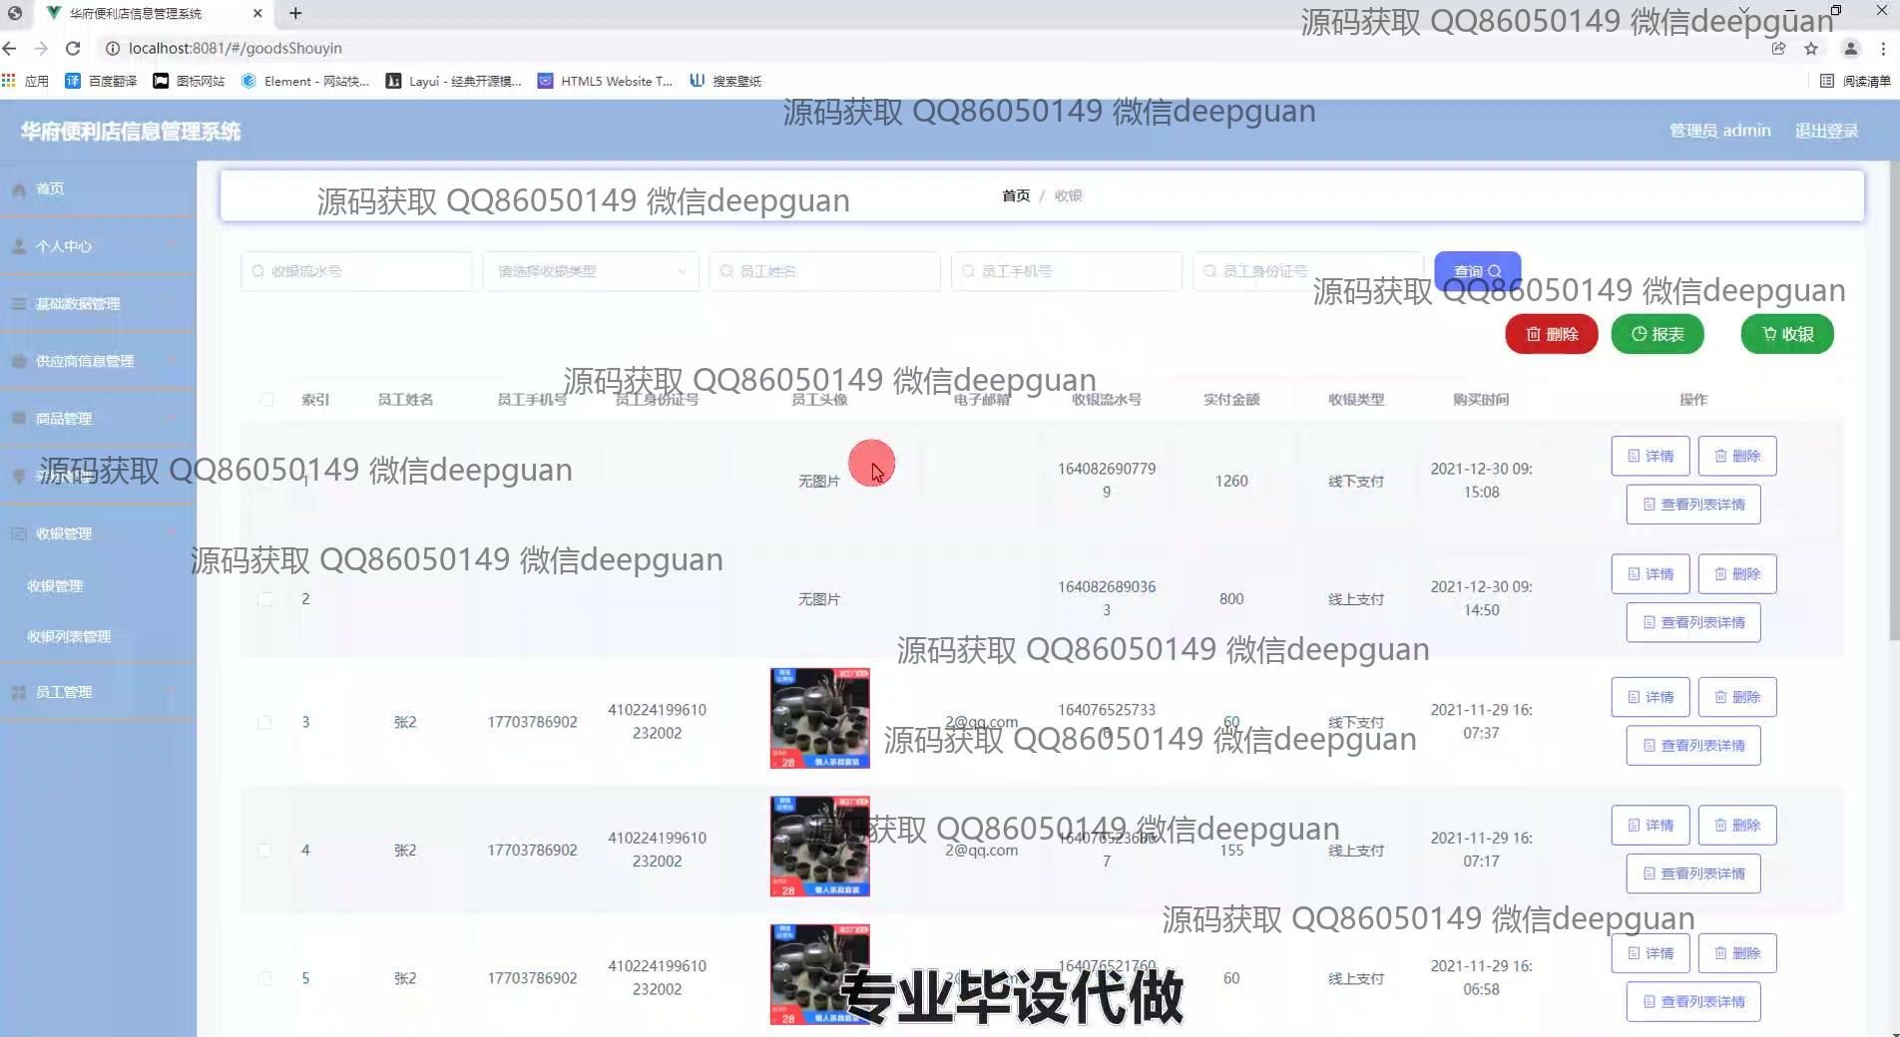Open the Layui bookmark in the bookmarks bar

[454, 81]
